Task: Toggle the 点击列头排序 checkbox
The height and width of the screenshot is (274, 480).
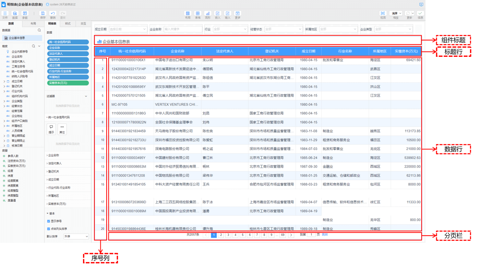Action: pyautogui.click(x=48, y=229)
